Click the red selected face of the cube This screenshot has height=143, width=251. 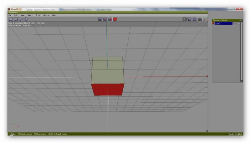click(108, 89)
